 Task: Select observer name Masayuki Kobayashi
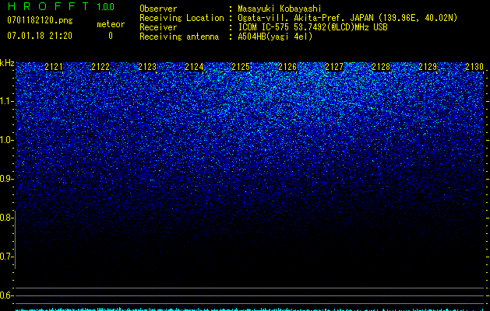click(280, 9)
